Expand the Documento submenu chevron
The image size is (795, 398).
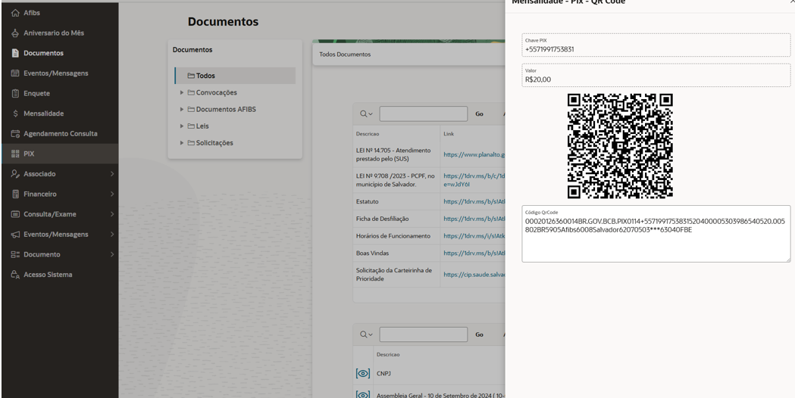pos(111,255)
